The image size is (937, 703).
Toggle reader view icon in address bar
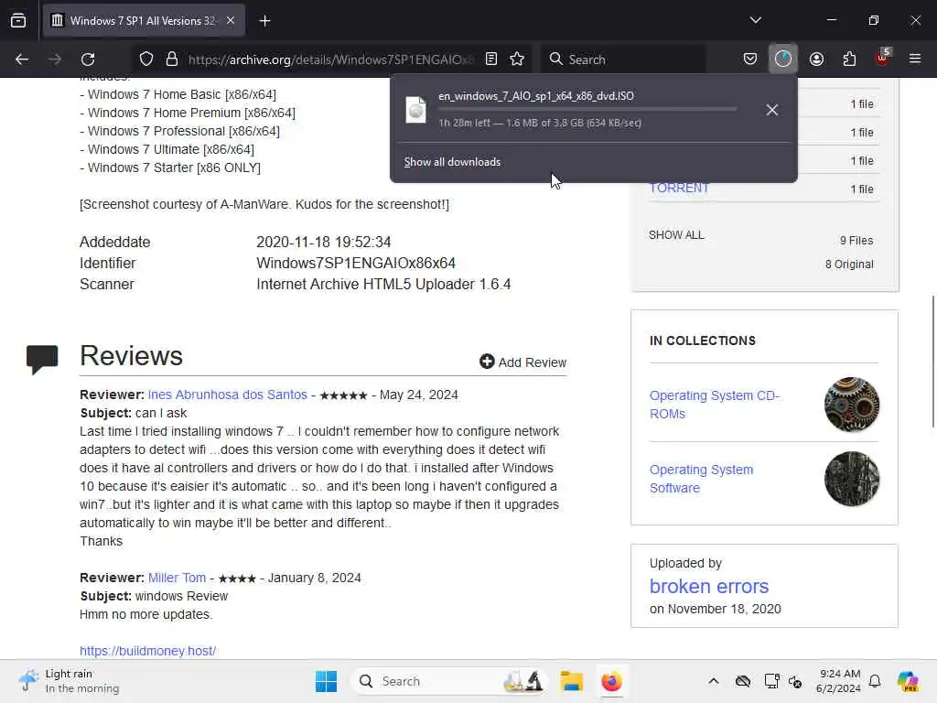pos(491,59)
